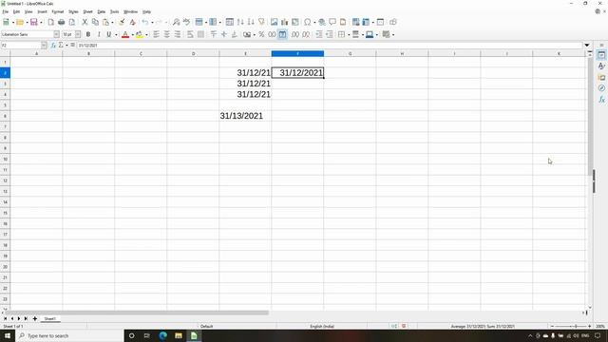Image resolution: width=608 pixels, height=342 pixels.
Task: Click the Sort Descending icon
Action: pos(251,22)
